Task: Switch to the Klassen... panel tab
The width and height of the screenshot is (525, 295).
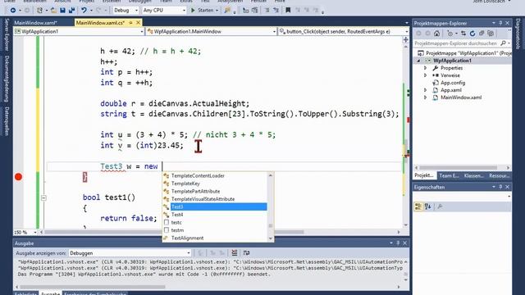Action: (x=474, y=175)
